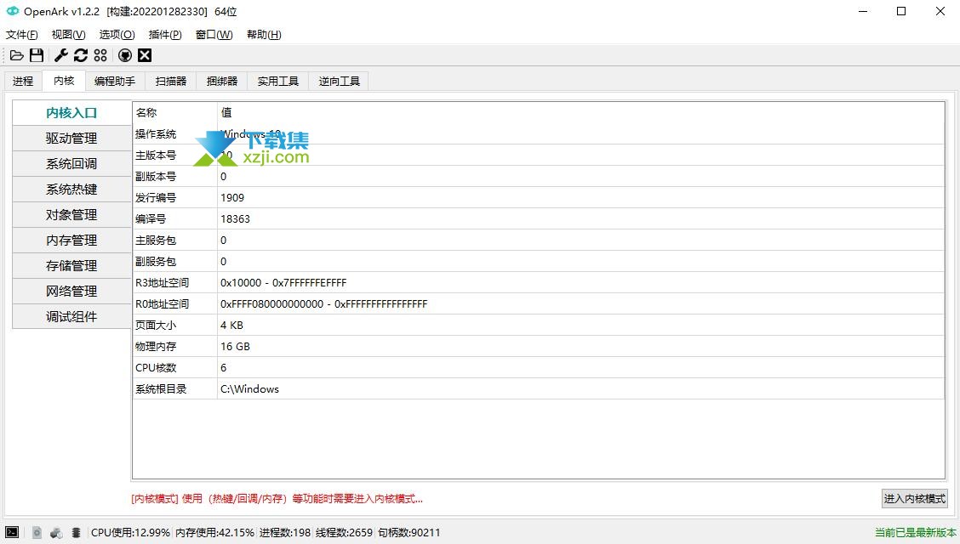Click the OpenArk logo in title bar
Image resolution: width=960 pixels, height=544 pixels.
click(12, 11)
